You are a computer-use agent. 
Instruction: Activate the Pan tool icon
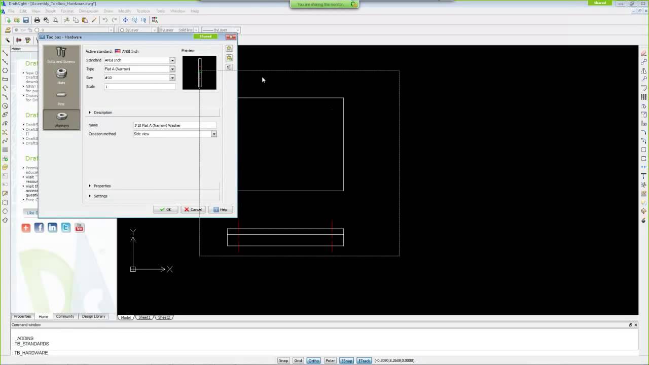point(125,20)
